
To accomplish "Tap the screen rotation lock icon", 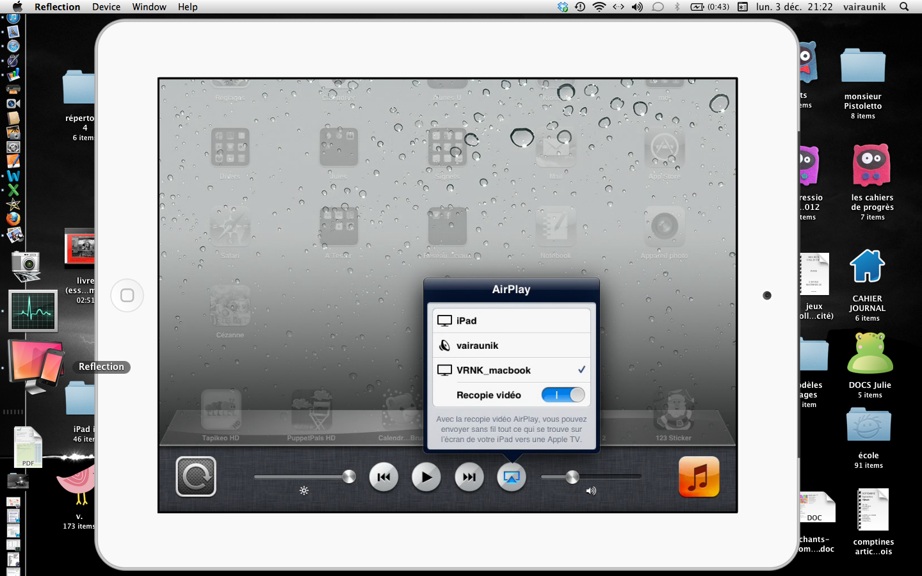I will pyautogui.click(x=196, y=476).
